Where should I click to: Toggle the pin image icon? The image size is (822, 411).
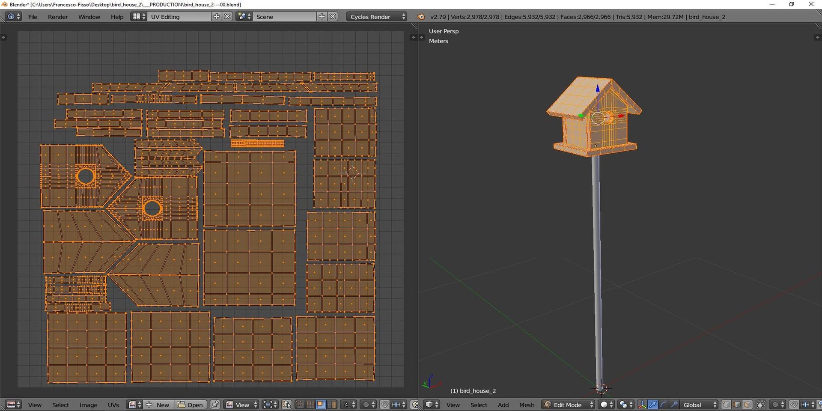click(x=215, y=405)
